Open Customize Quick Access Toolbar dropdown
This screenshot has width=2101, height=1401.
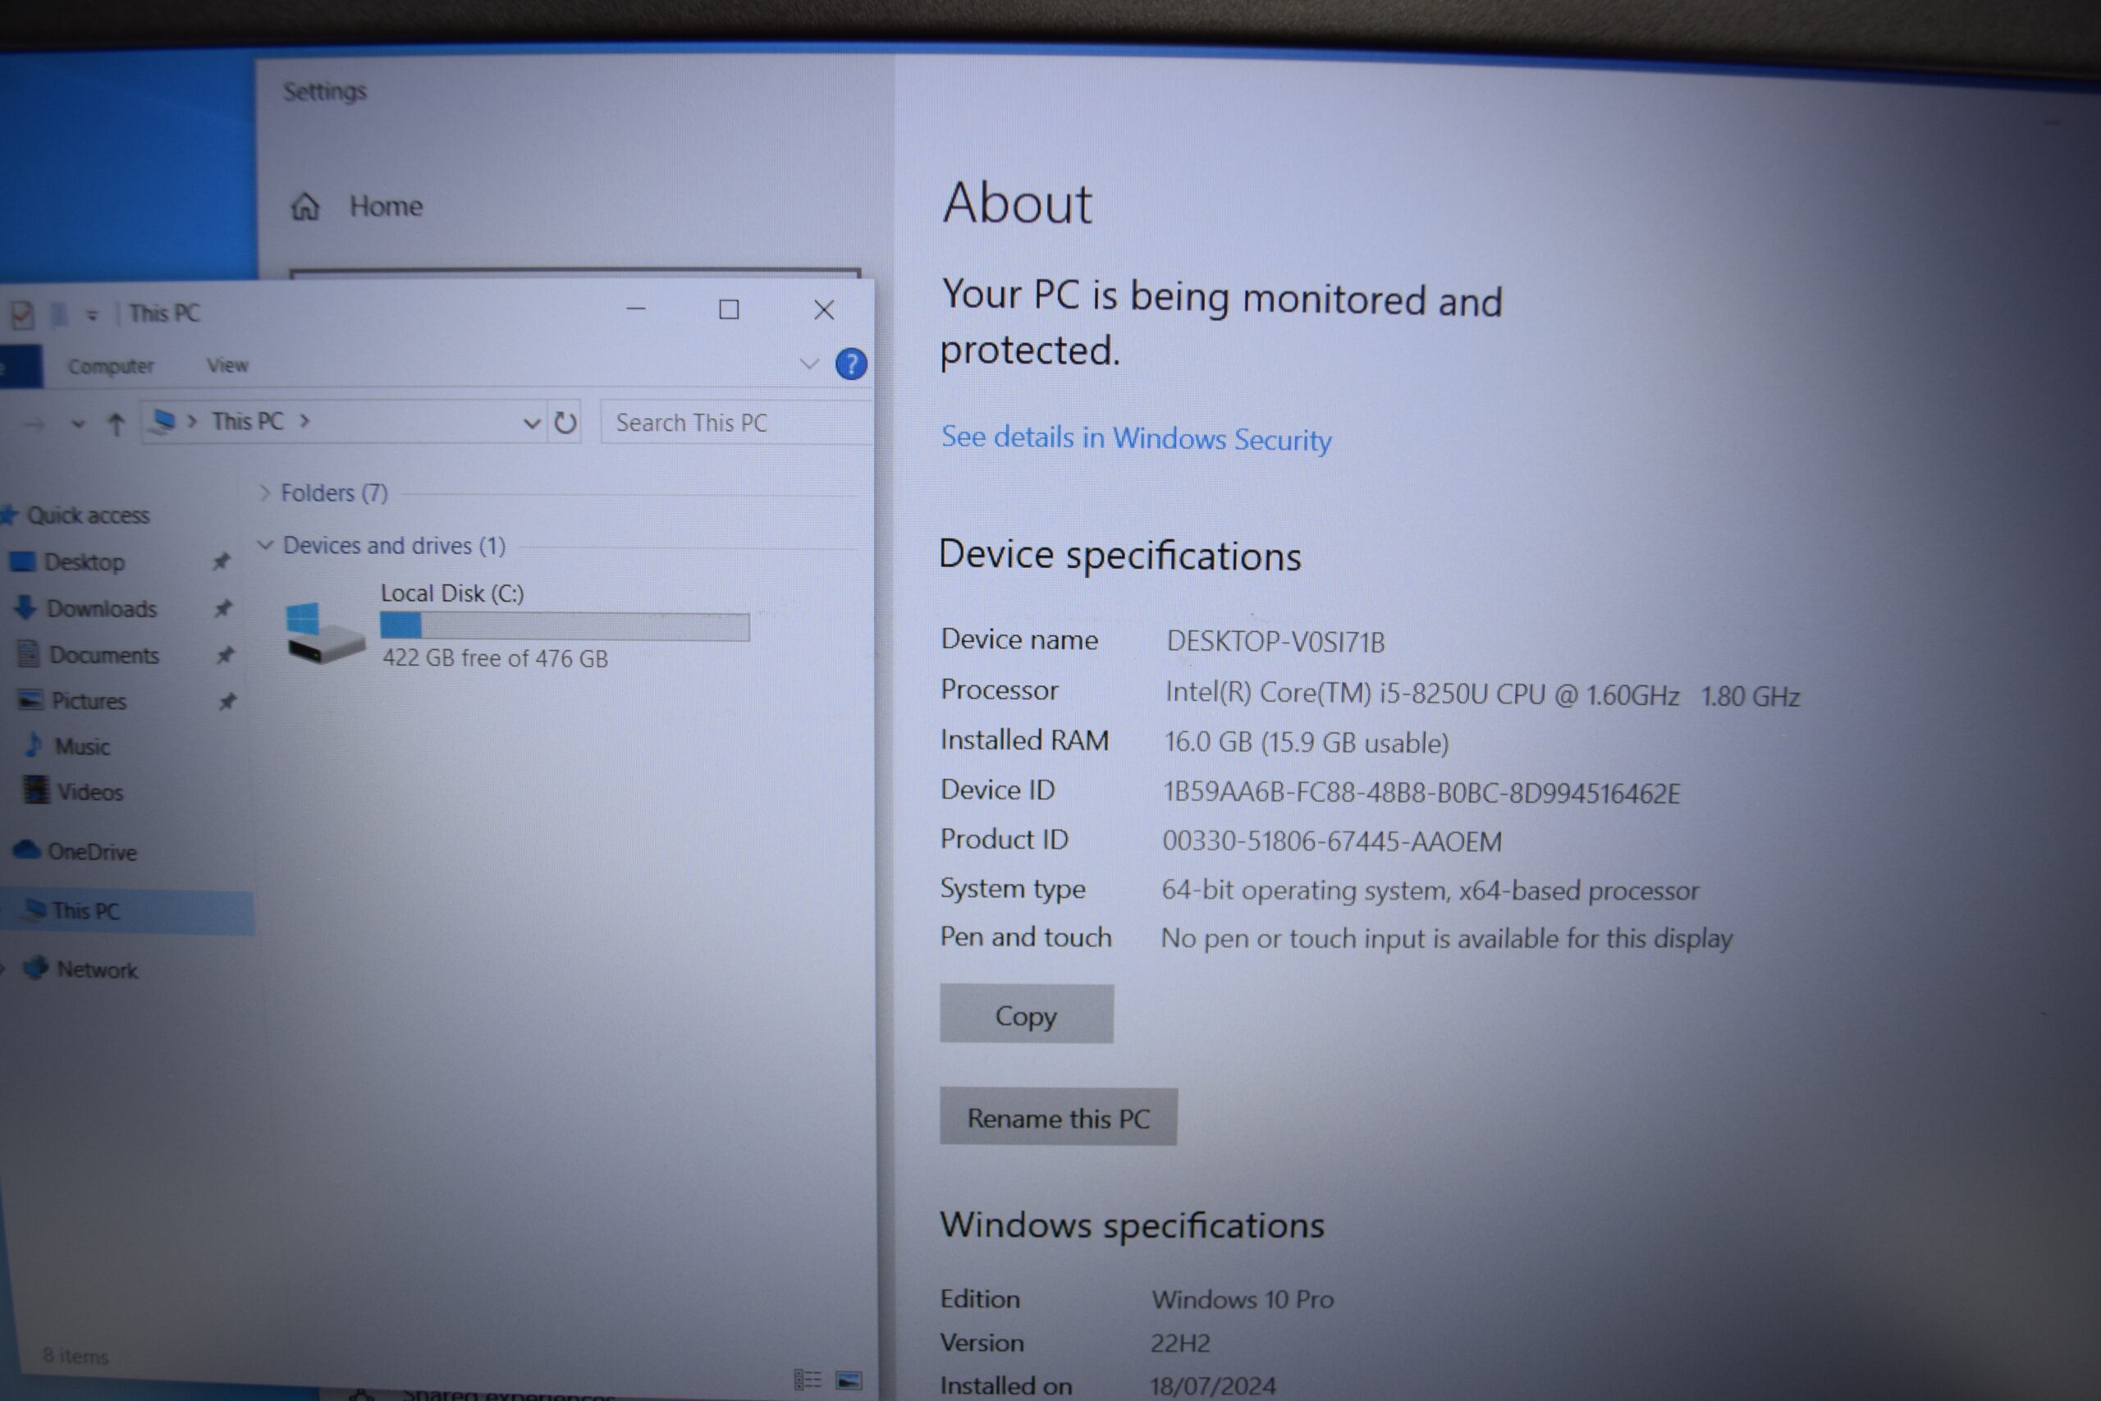92,314
